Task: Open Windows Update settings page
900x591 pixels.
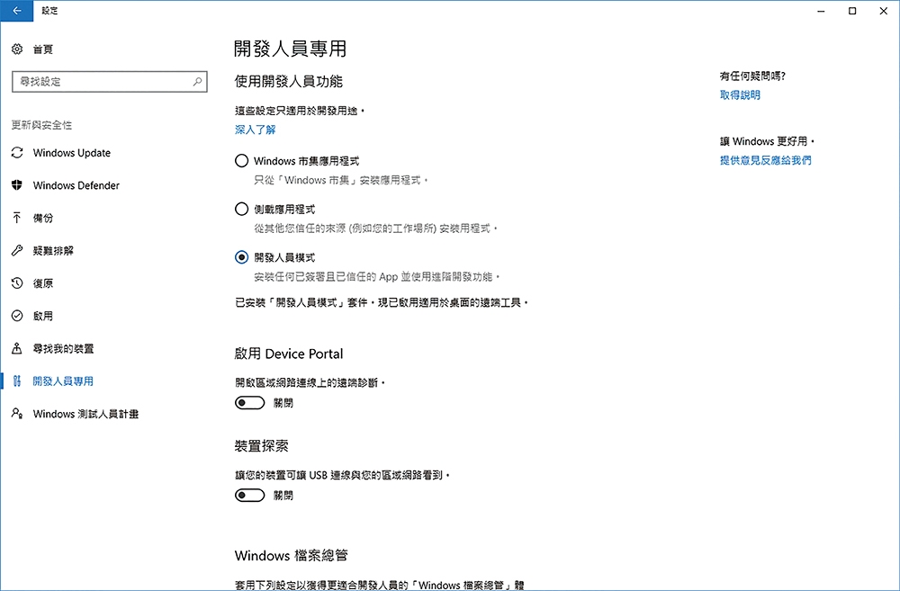Action: tap(72, 153)
